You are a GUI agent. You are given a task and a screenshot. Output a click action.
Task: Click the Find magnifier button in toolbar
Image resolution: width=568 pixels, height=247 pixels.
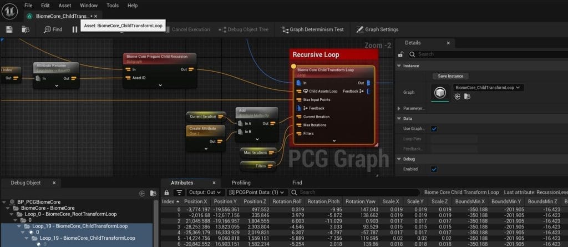(53, 29)
